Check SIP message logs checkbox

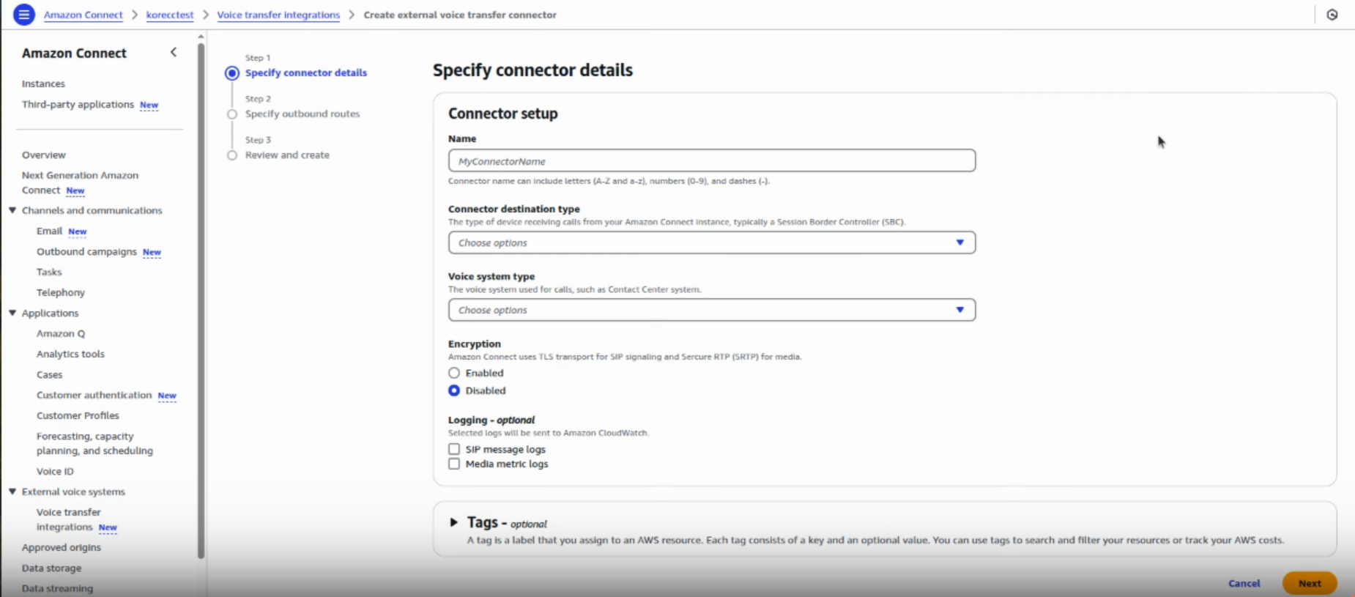coord(454,449)
